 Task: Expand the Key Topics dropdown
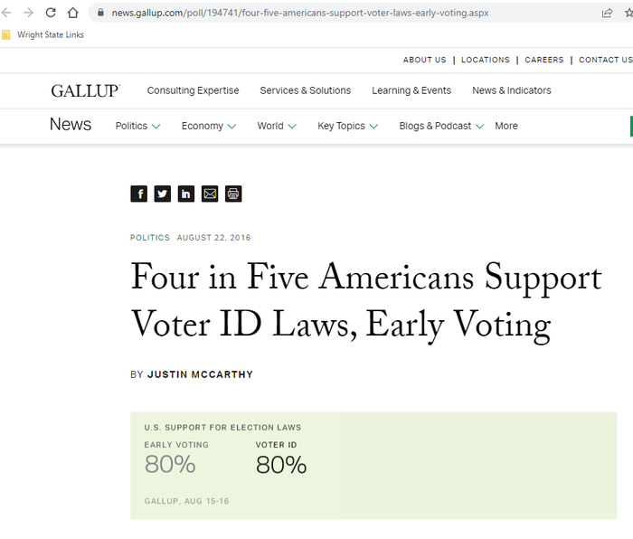click(347, 126)
